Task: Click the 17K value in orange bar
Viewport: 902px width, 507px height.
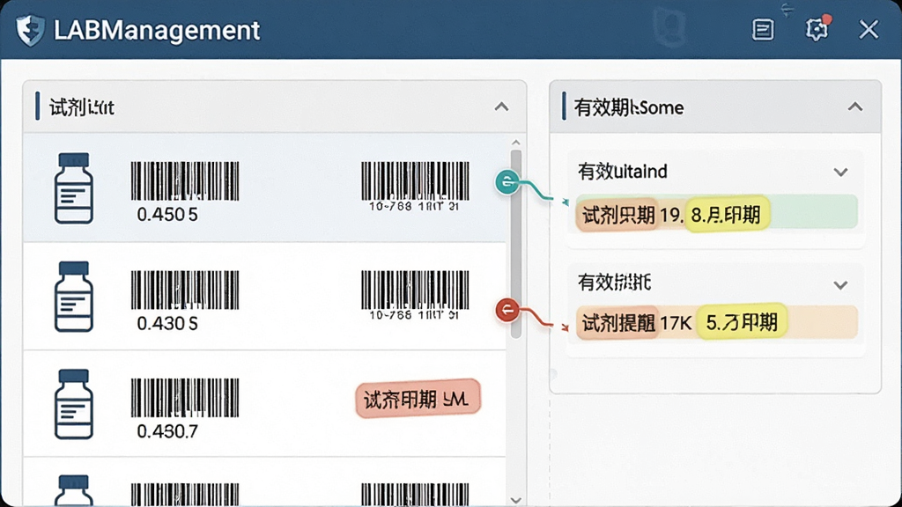Action: tap(676, 324)
